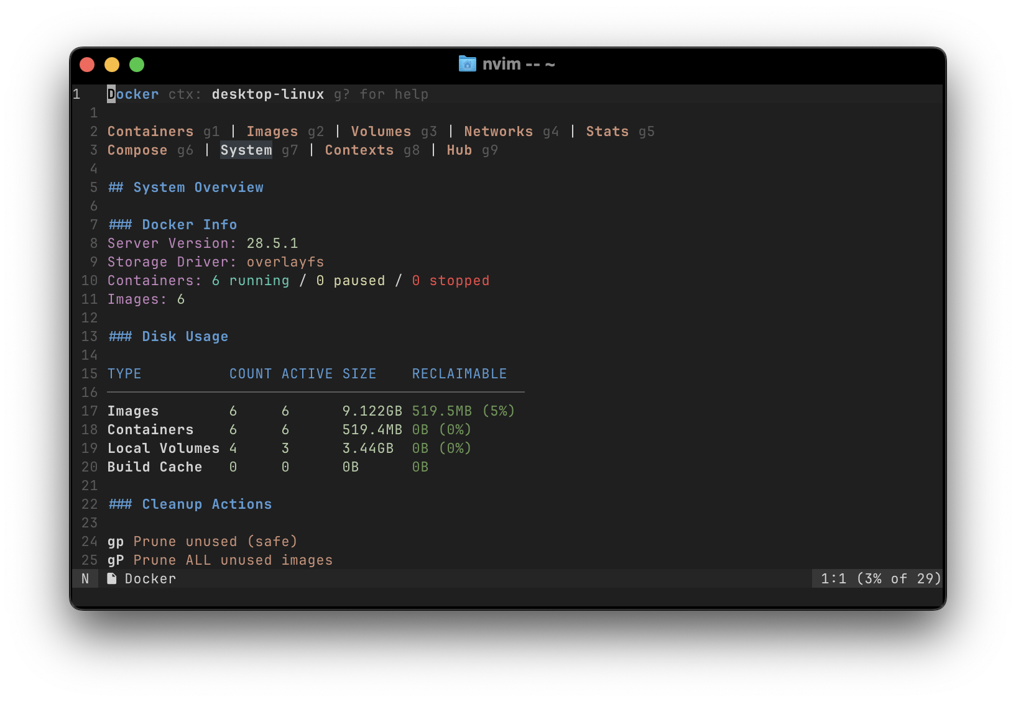
Task: Click the Images row label in disk table
Action: [x=133, y=411]
